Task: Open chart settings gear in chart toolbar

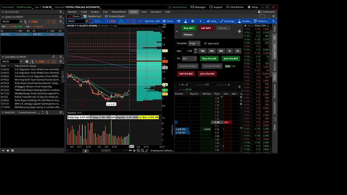Action: coord(192,21)
